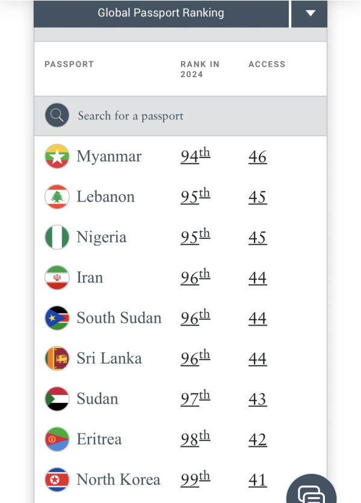Screen dimensions: 361x503
Task: Select the Sudan passport name
Action: (x=97, y=399)
